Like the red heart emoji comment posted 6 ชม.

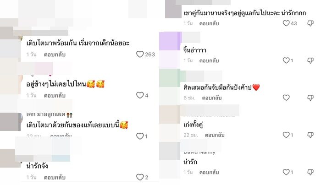[x=286, y=98]
